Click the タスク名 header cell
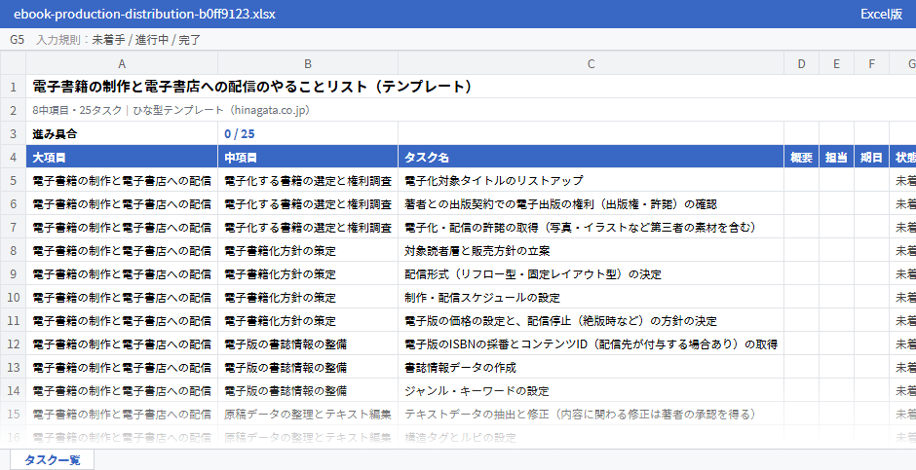Image resolution: width=916 pixels, height=470 pixels. pyautogui.click(x=591, y=157)
